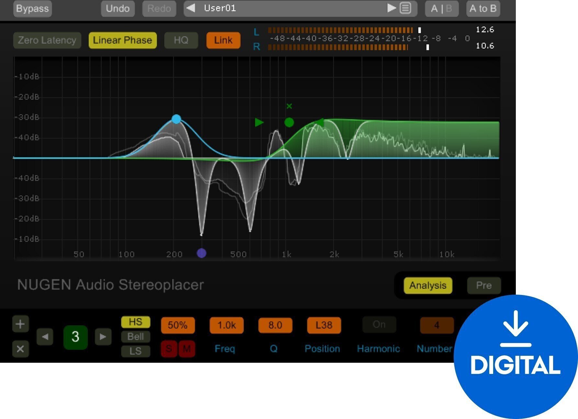578x419 pixels.
Task: Click the left arrow next to band number 3
Action: [x=45, y=337]
